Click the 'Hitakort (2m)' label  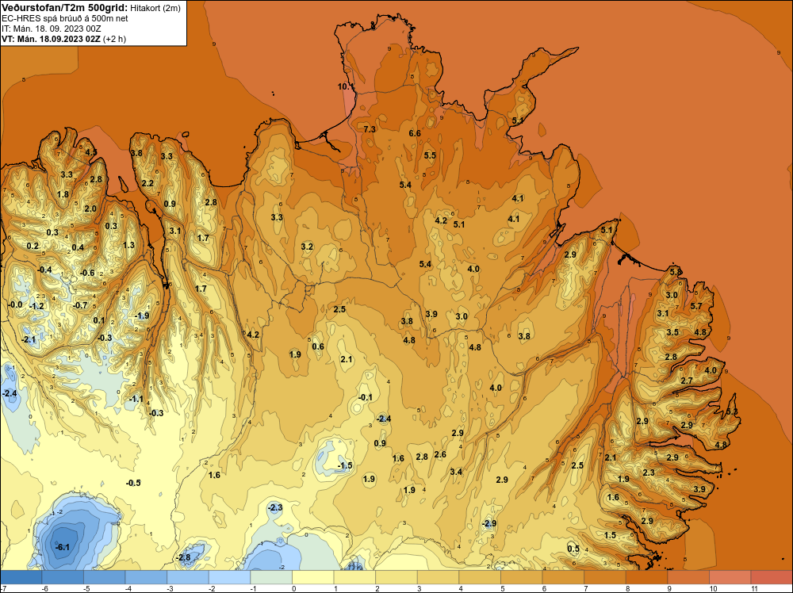[x=155, y=8]
